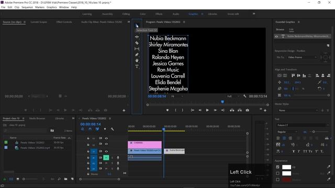Viewport: 335px width, 188px height.
Task: Switch to the Media Browser tab
Action: coord(37,119)
